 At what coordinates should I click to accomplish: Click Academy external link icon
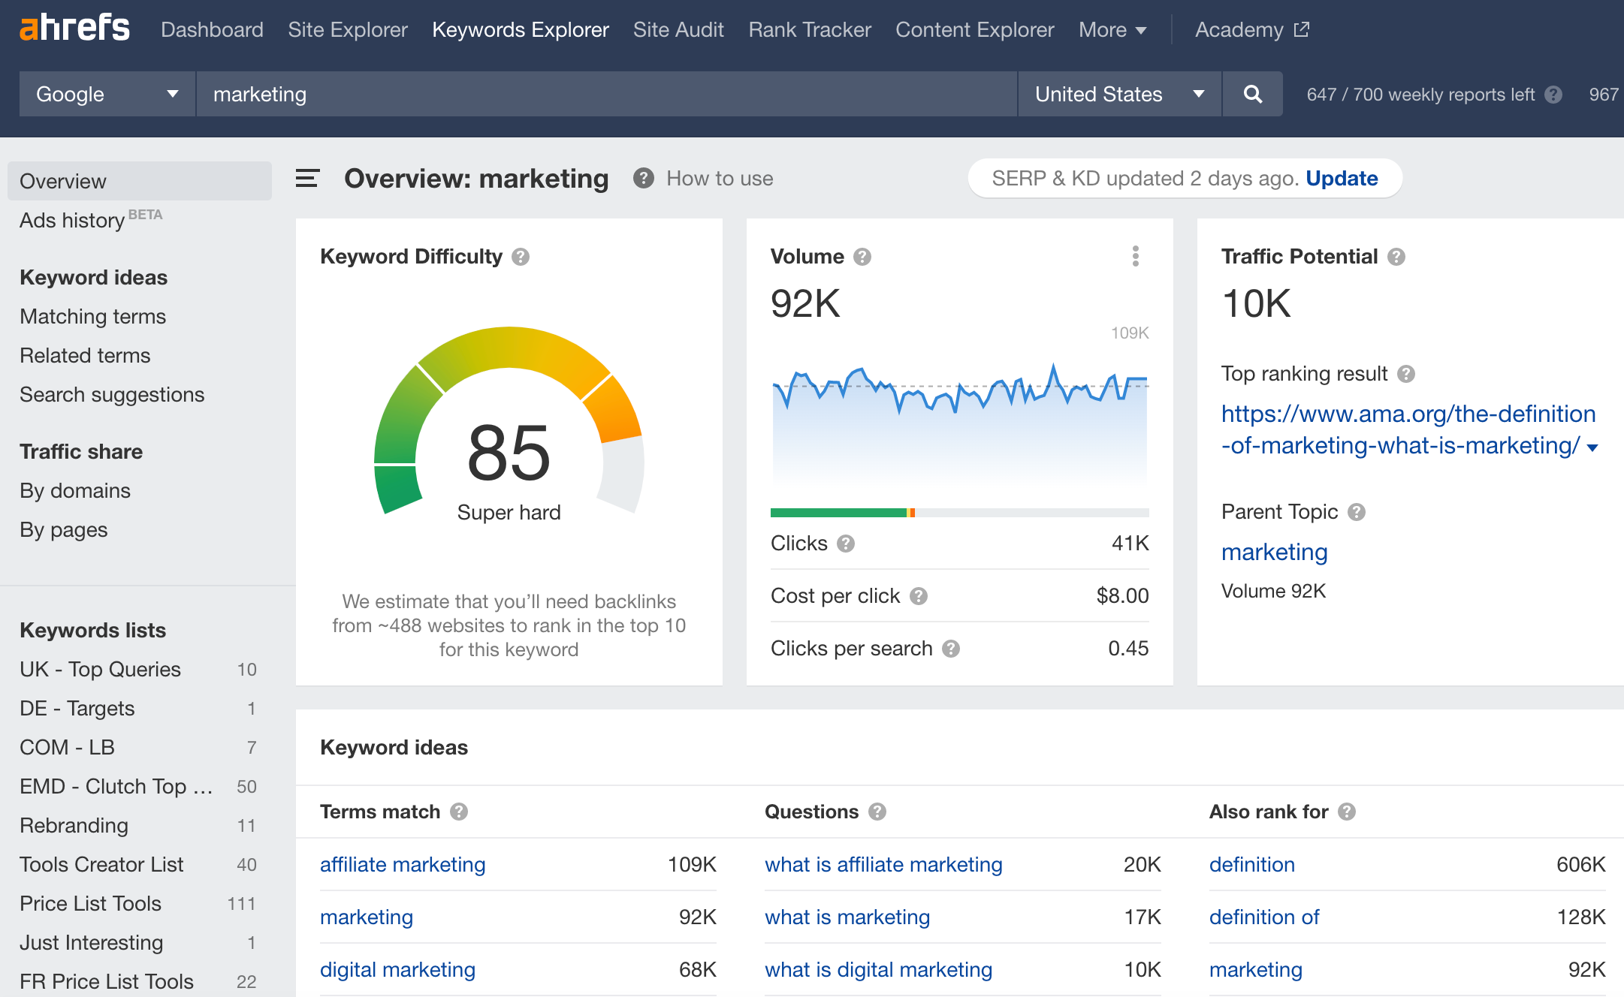click(x=1302, y=29)
